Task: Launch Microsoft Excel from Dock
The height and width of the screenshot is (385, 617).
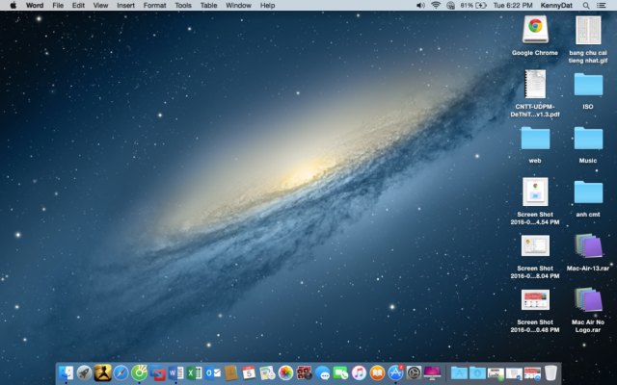Action: 194,372
